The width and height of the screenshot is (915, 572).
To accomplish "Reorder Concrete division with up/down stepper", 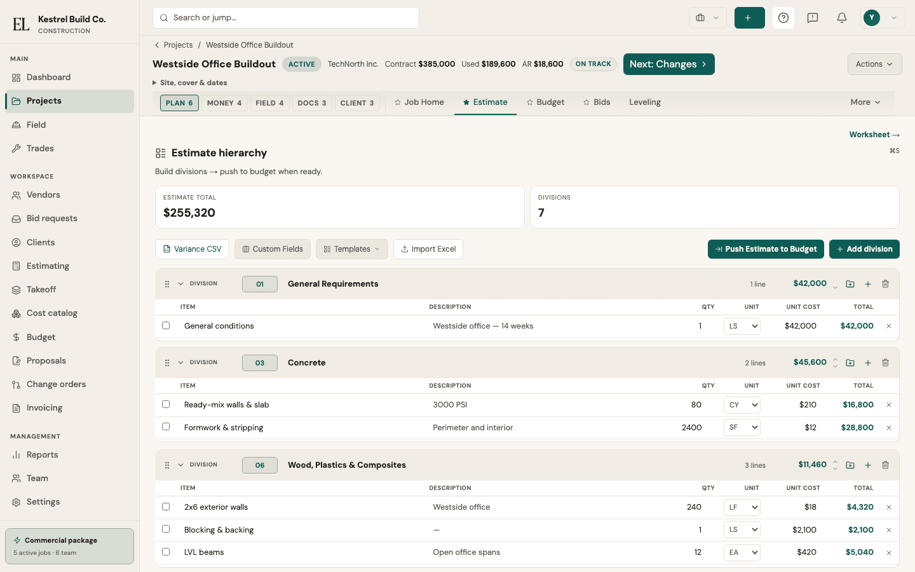I will (x=835, y=363).
